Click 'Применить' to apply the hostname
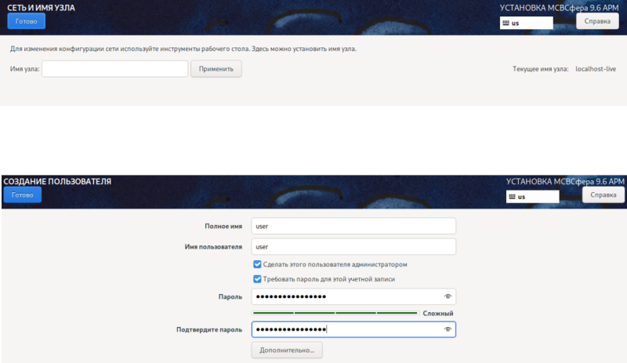The image size is (627, 363). pyautogui.click(x=216, y=69)
